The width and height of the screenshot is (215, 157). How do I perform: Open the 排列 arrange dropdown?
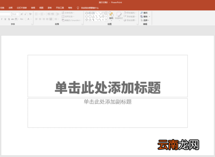[111, 16]
